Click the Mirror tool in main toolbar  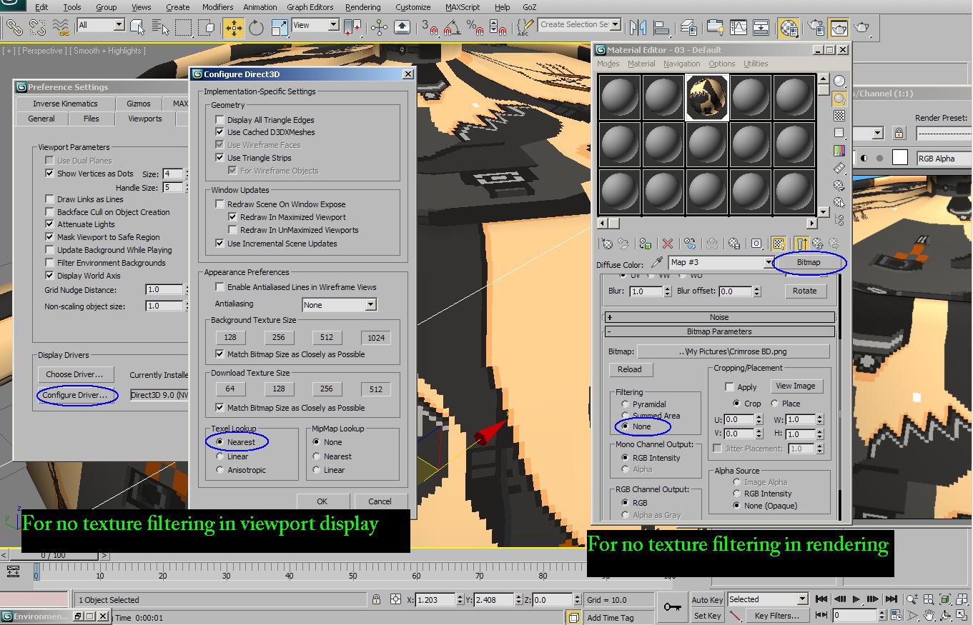pyautogui.click(x=638, y=28)
